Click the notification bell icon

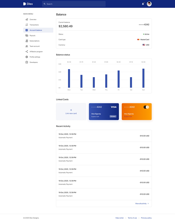(143, 4)
